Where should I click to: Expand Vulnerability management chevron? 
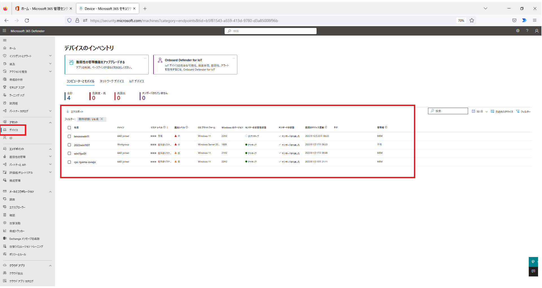tap(50, 156)
